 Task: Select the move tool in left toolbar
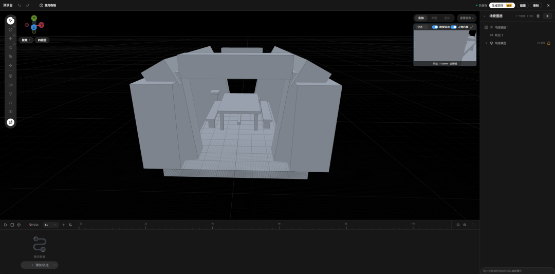pos(11,39)
